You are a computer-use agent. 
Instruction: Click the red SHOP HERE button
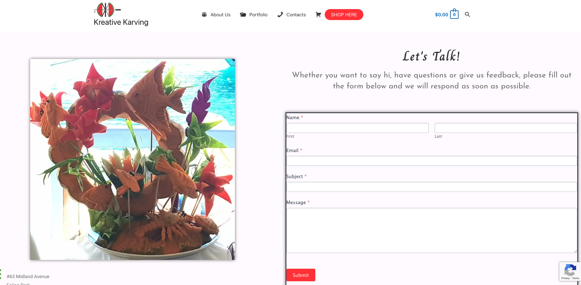(x=344, y=15)
